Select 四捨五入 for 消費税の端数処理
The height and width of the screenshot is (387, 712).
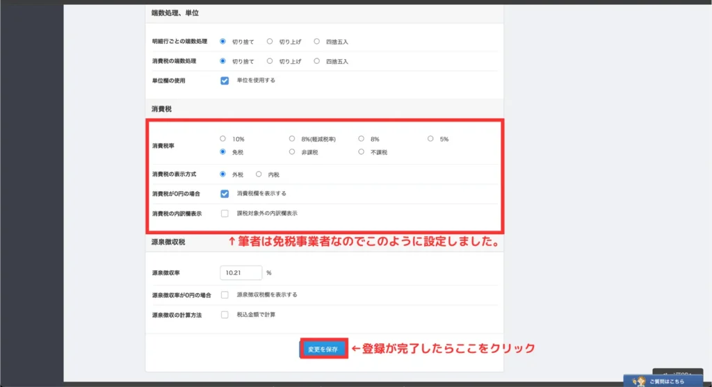click(x=317, y=61)
